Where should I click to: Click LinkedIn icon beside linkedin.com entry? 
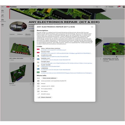[x=38, y=59]
